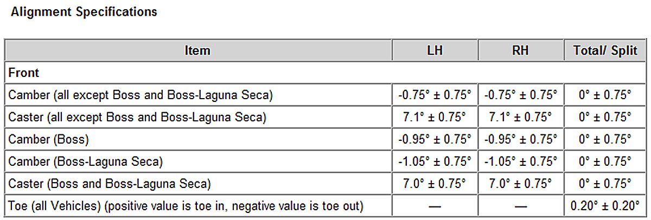Click the RH -0.75° ± 0.75° camber value
Image resolution: width=651 pixels, height=220 pixels.
point(520,95)
